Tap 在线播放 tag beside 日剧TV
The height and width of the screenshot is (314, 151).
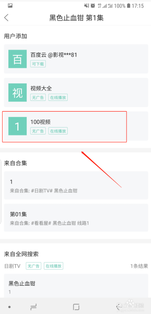(54, 266)
